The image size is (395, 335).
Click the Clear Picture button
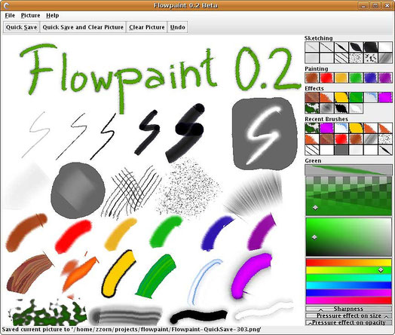(x=147, y=27)
